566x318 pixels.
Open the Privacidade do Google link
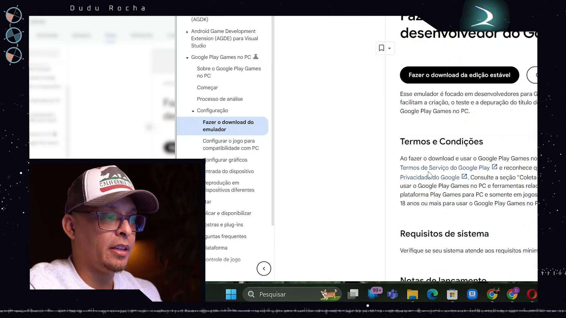[x=430, y=177]
